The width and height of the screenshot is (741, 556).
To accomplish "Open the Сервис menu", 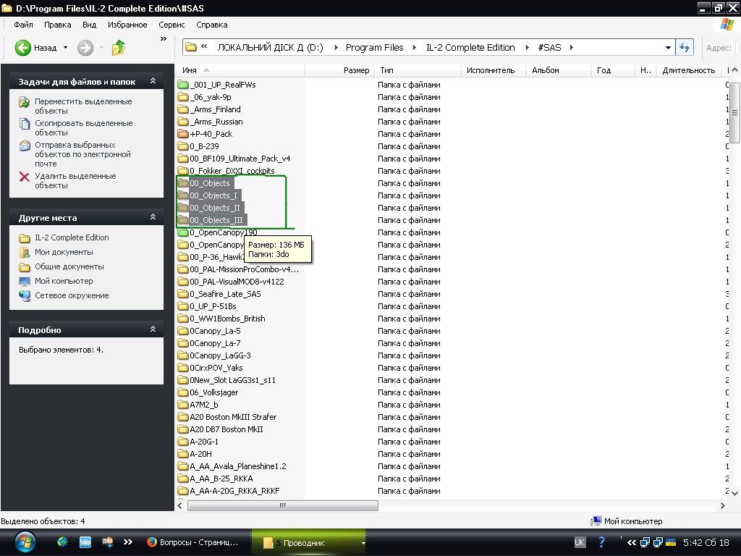I will (x=172, y=25).
